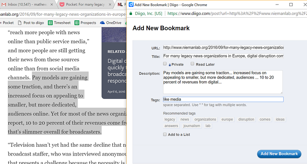Image resolution: width=307 pixels, height=164 pixels.
Task: Add the recommended tag answers
Action: (x=171, y=126)
